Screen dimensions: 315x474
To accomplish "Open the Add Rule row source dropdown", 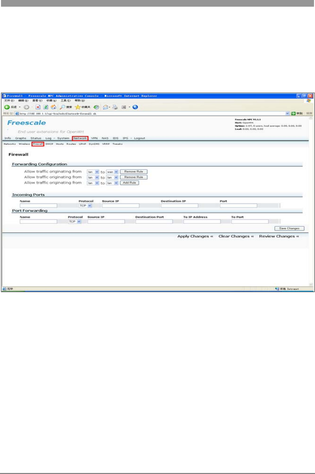I will 93,183.
